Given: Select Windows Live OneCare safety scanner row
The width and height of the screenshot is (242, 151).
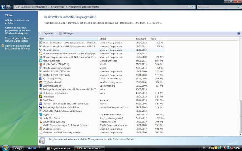Looking at the screenshot, I should (101, 132).
